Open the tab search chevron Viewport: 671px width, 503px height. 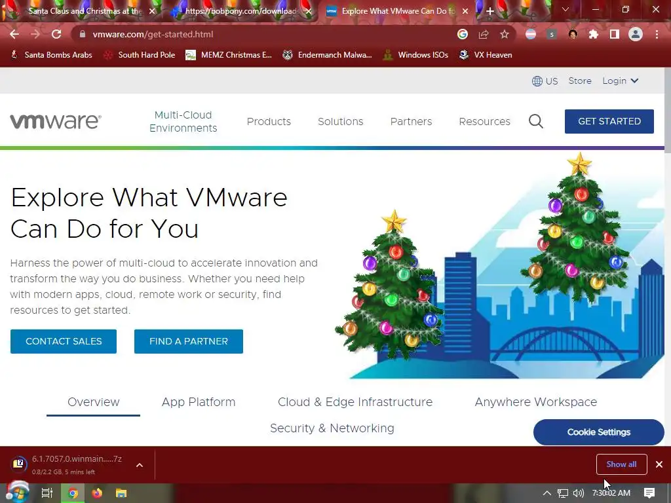[566, 9]
